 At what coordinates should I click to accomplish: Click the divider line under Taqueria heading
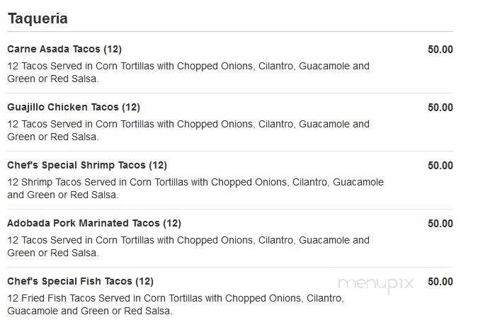(230, 32)
